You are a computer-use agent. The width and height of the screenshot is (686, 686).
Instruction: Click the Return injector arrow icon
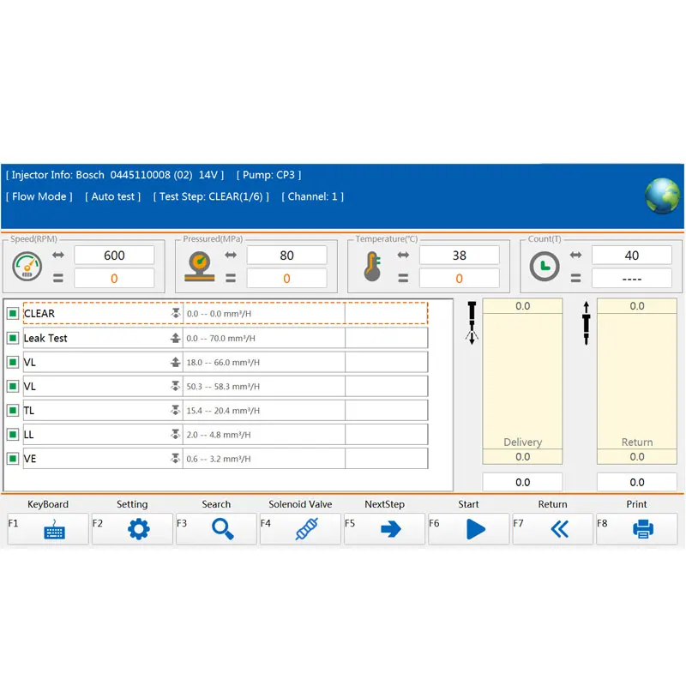click(587, 323)
